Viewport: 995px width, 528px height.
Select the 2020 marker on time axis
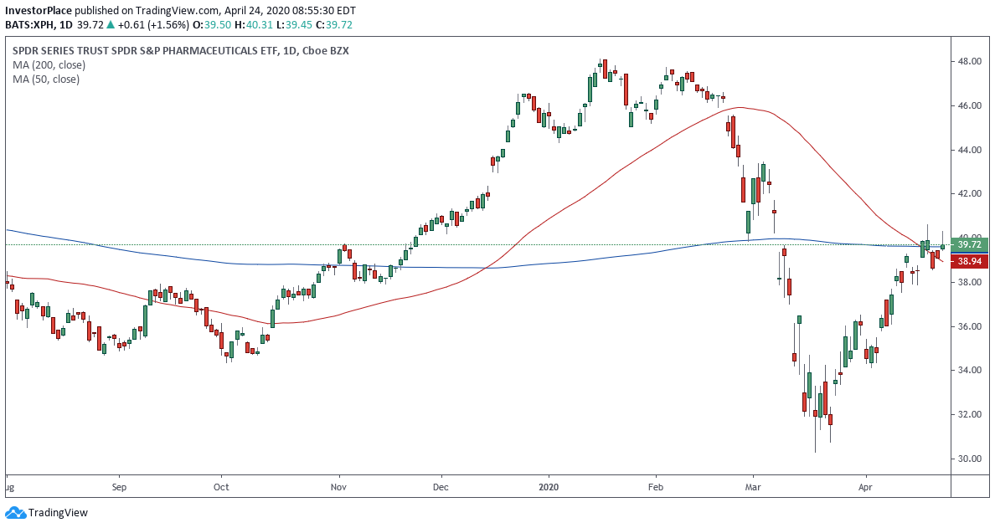[x=549, y=485]
